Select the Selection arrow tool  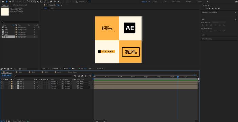tap(7, 1)
